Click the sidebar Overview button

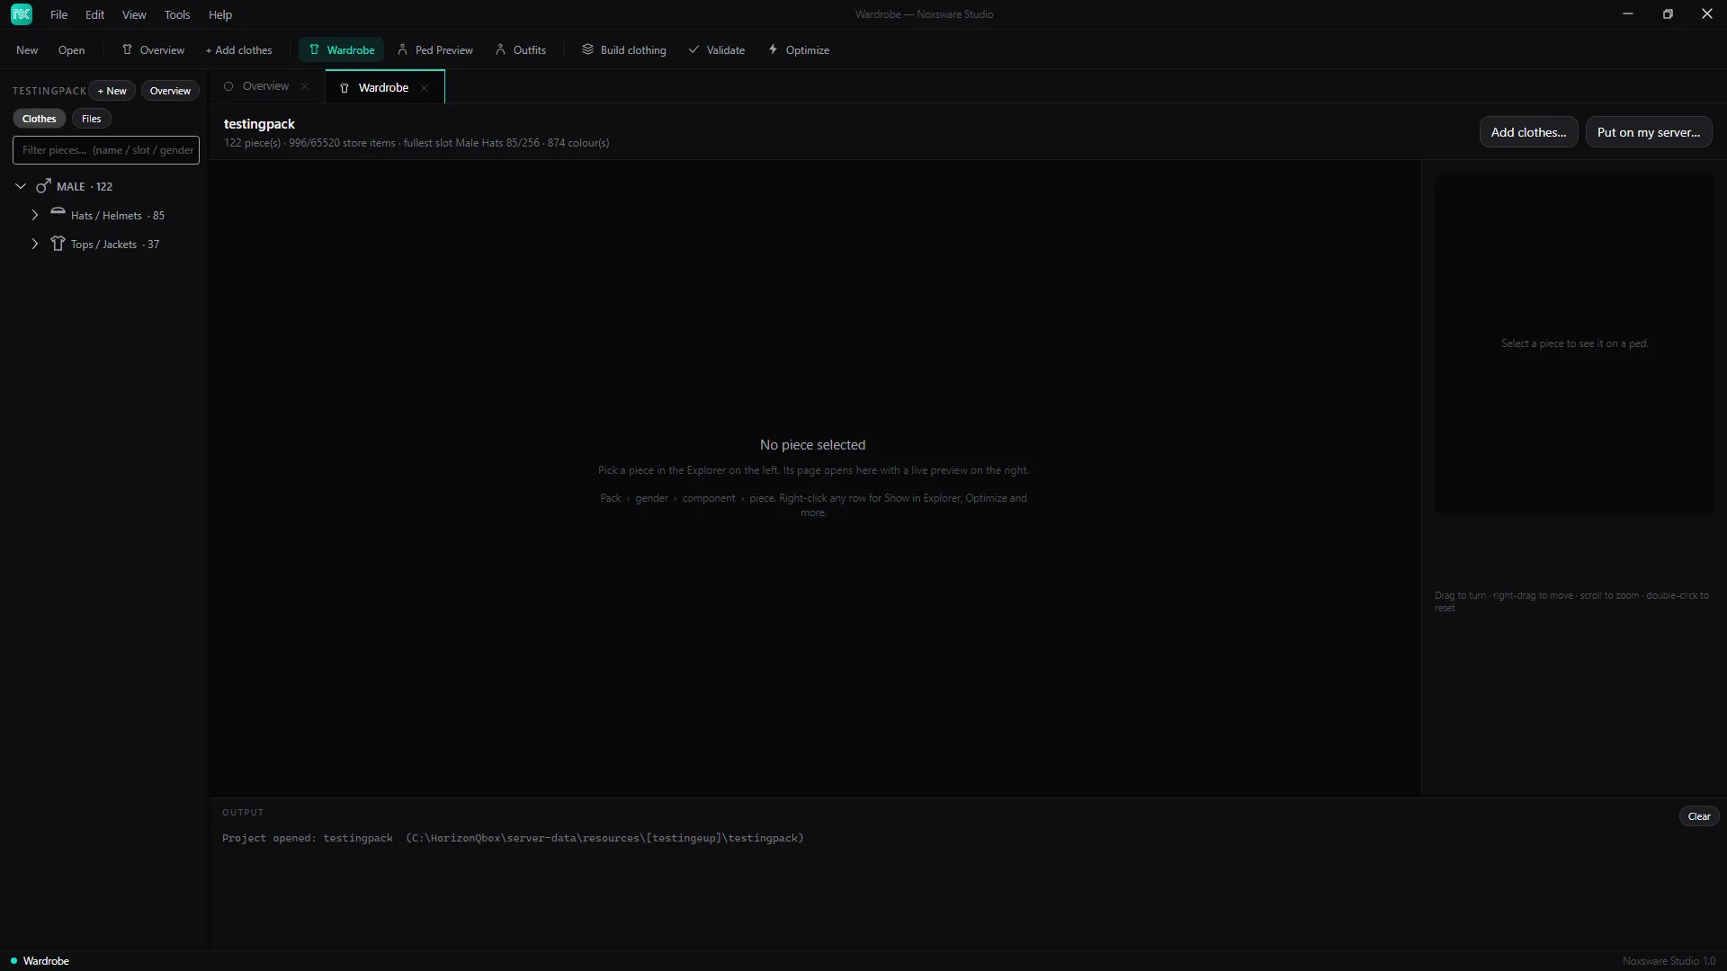coord(170,91)
